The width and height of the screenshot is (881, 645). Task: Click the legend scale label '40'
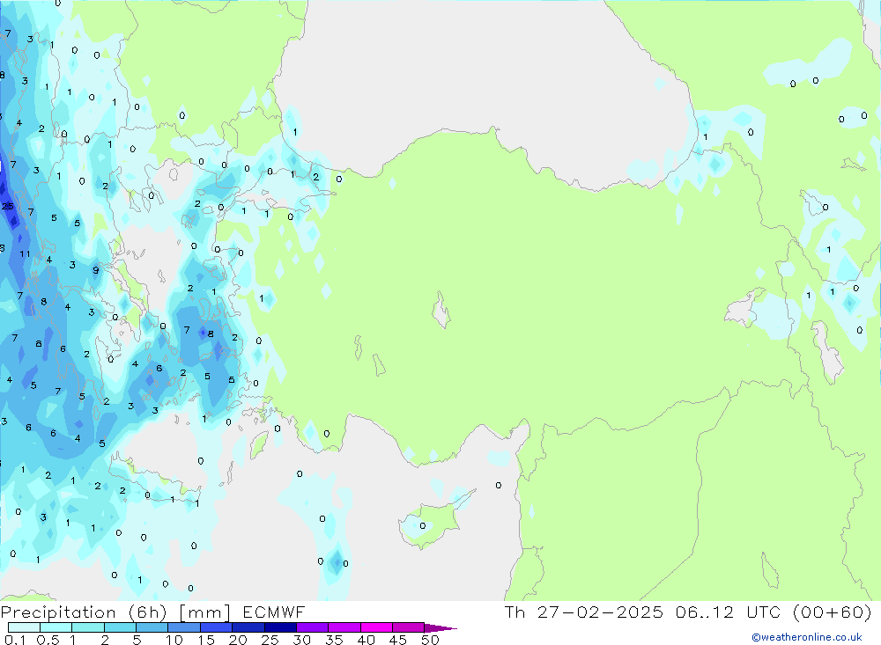coord(366,640)
